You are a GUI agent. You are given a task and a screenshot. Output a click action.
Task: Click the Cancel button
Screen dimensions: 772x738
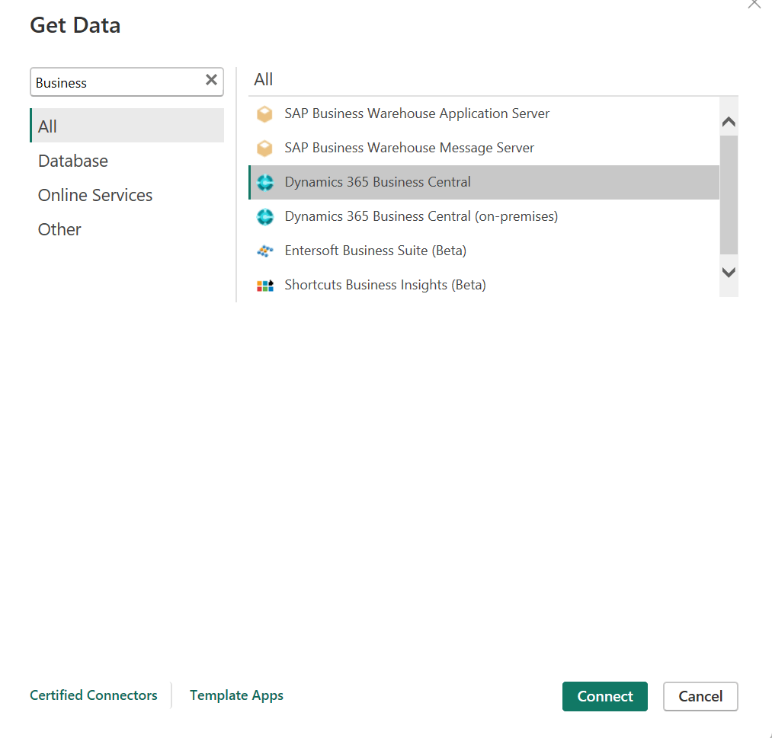(x=700, y=696)
